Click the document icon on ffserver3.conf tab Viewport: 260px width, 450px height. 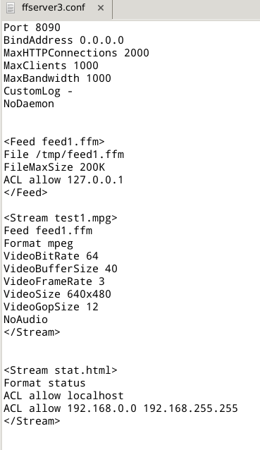pyautogui.click(x=11, y=8)
